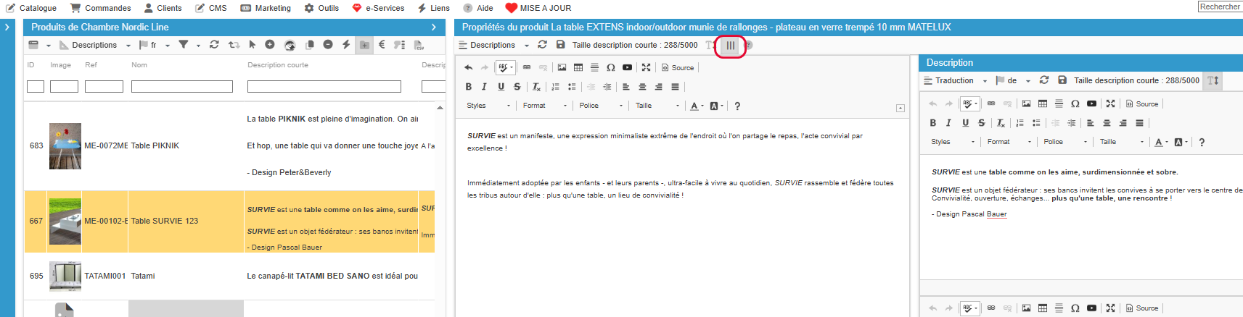This screenshot has height=317, width=1243.
Task: Open the Catalogue menu
Action: click(x=31, y=8)
